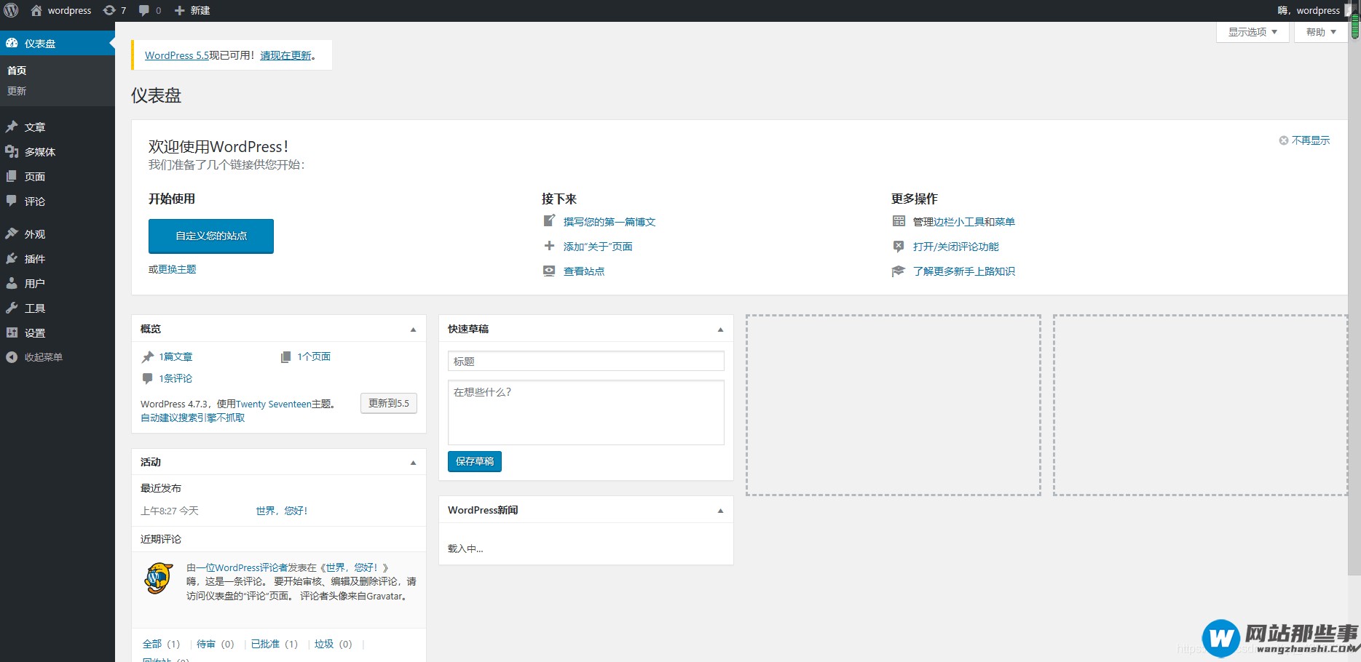Click the Update to 5.5 button
This screenshot has height=662, width=1361.
click(389, 403)
